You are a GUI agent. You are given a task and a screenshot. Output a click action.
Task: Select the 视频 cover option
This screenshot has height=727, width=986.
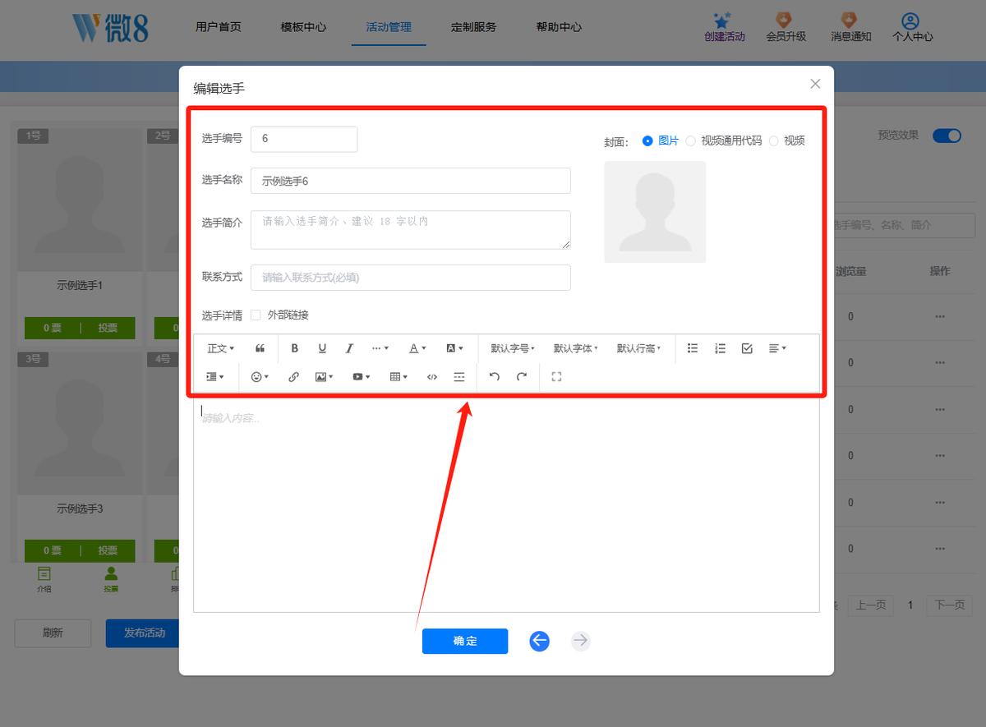pos(786,141)
